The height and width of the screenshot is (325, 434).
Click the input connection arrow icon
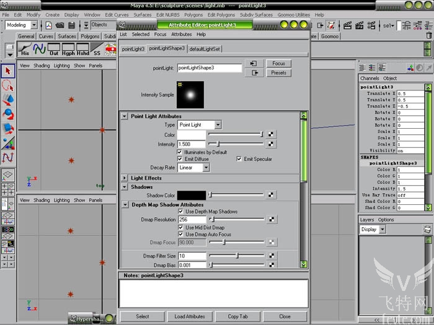point(254,64)
